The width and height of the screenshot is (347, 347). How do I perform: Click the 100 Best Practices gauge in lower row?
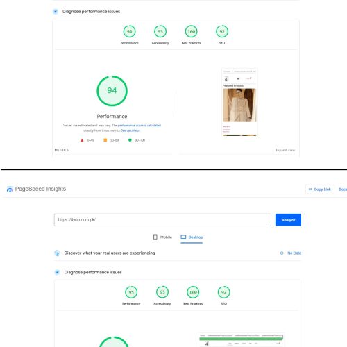pyautogui.click(x=193, y=292)
